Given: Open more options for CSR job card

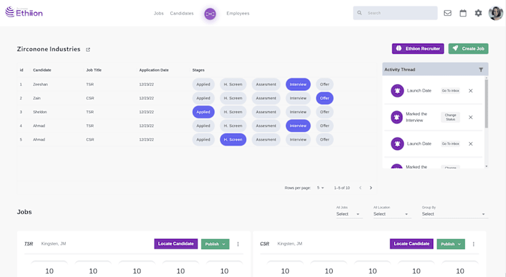Looking at the screenshot, I should coord(473,244).
